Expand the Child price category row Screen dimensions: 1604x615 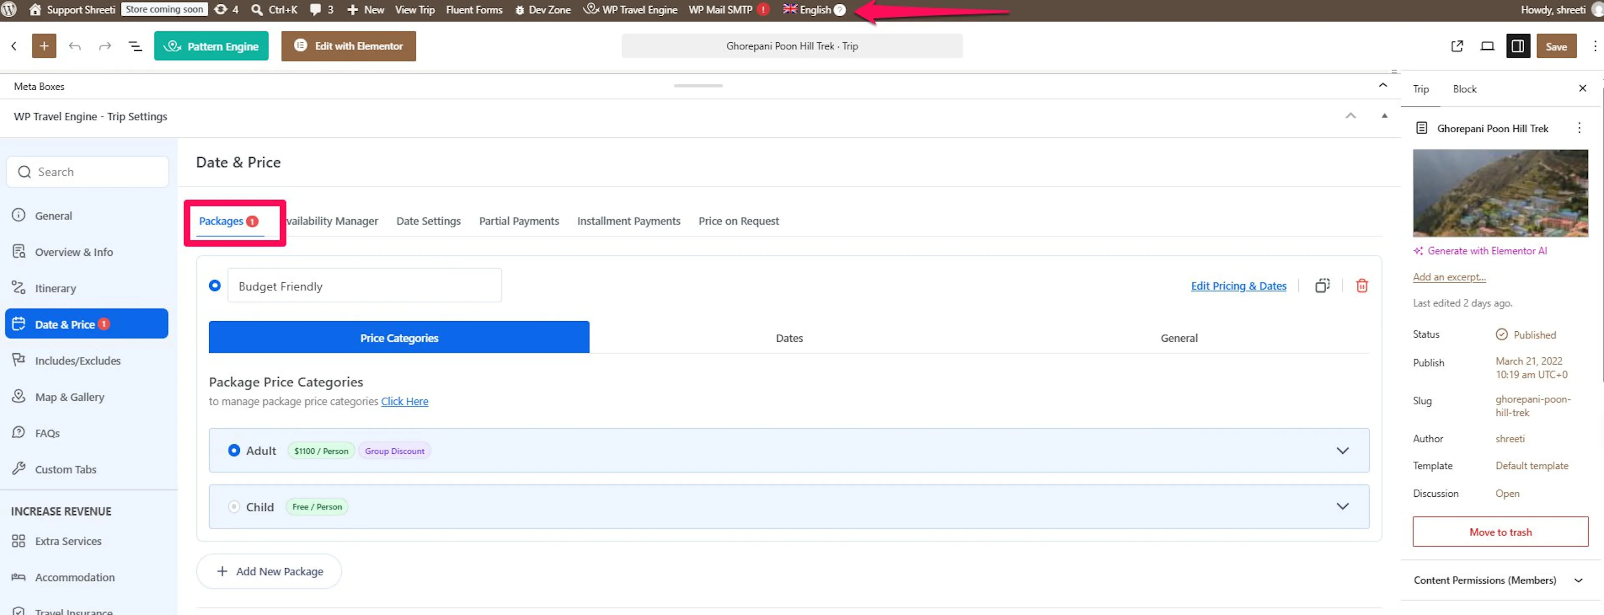pos(1343,506)
